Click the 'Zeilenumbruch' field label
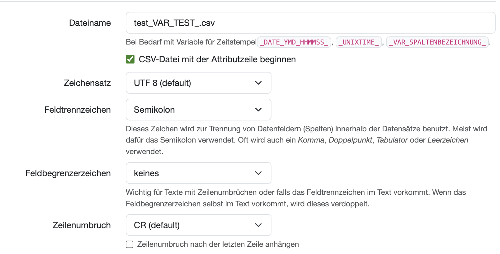This screenshot has width=500, height=254. coord(82,225)
